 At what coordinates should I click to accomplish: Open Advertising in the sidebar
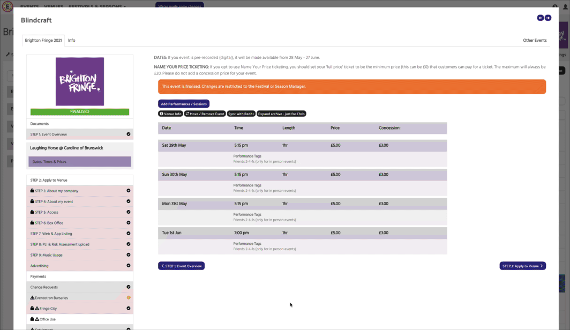[x=80, y=266]
